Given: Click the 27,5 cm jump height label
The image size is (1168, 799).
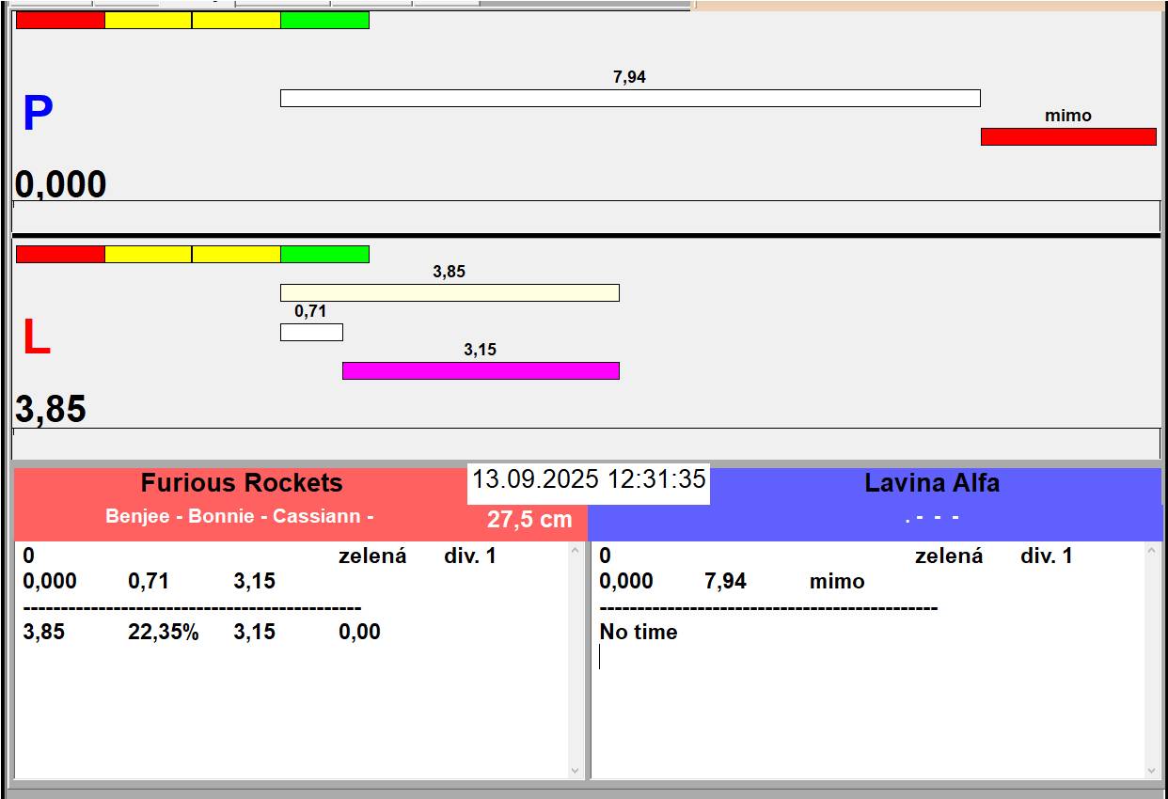Looking at the screenshot, I should tap(529, 520).
